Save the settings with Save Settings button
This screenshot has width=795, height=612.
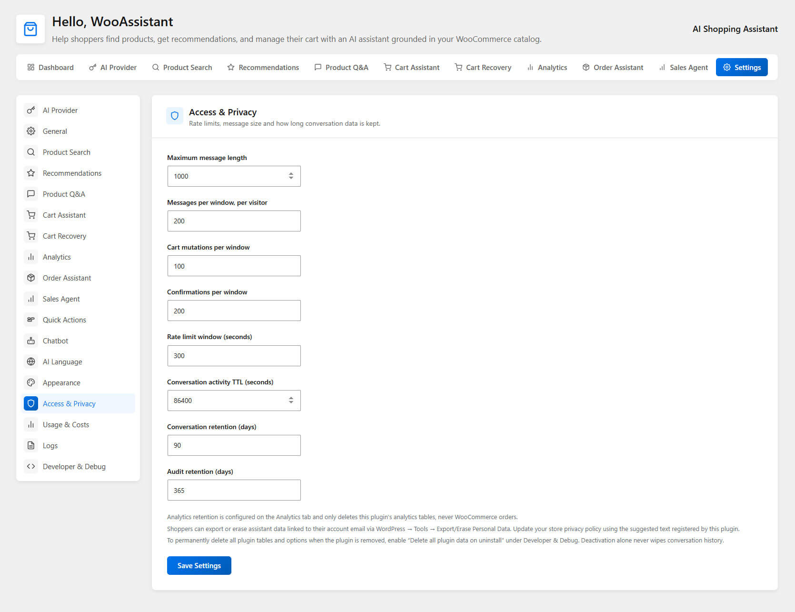(x=199, y=566)
